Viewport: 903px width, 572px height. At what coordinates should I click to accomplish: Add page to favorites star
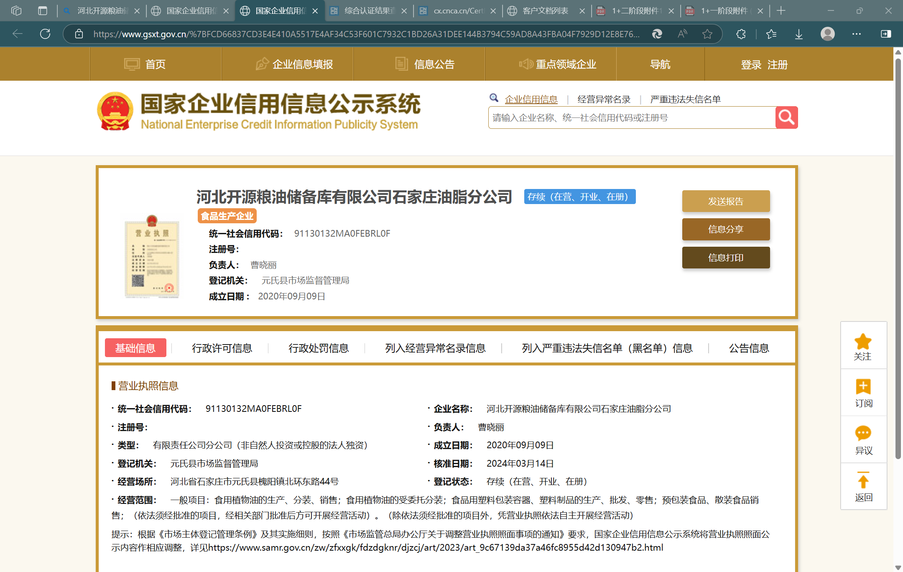pyautogui.click(x=707, y=34)
